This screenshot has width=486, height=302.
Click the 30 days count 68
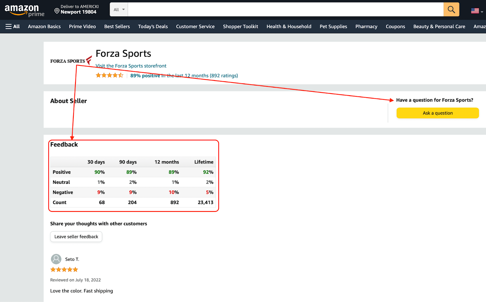point(102,202)
